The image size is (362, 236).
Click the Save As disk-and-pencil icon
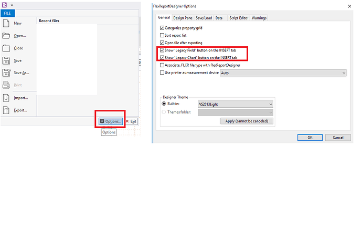coord(6,73)
